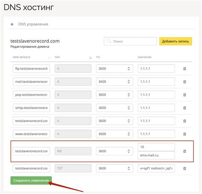Image resolution: width=202 pixels, height=194 pixels.
Task: Edit the smtp.testslavenorecord name field
Action: [x=32, y=108]
